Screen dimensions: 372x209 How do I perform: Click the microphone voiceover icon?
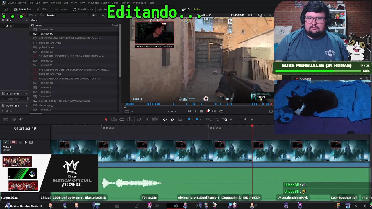pos(21,119)
